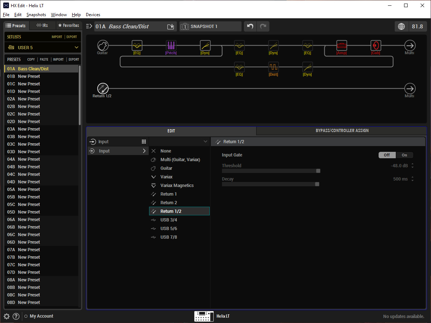Click setlists IMPORT button
This screenshot has width=431, height=323.
(x=57, y=37)
